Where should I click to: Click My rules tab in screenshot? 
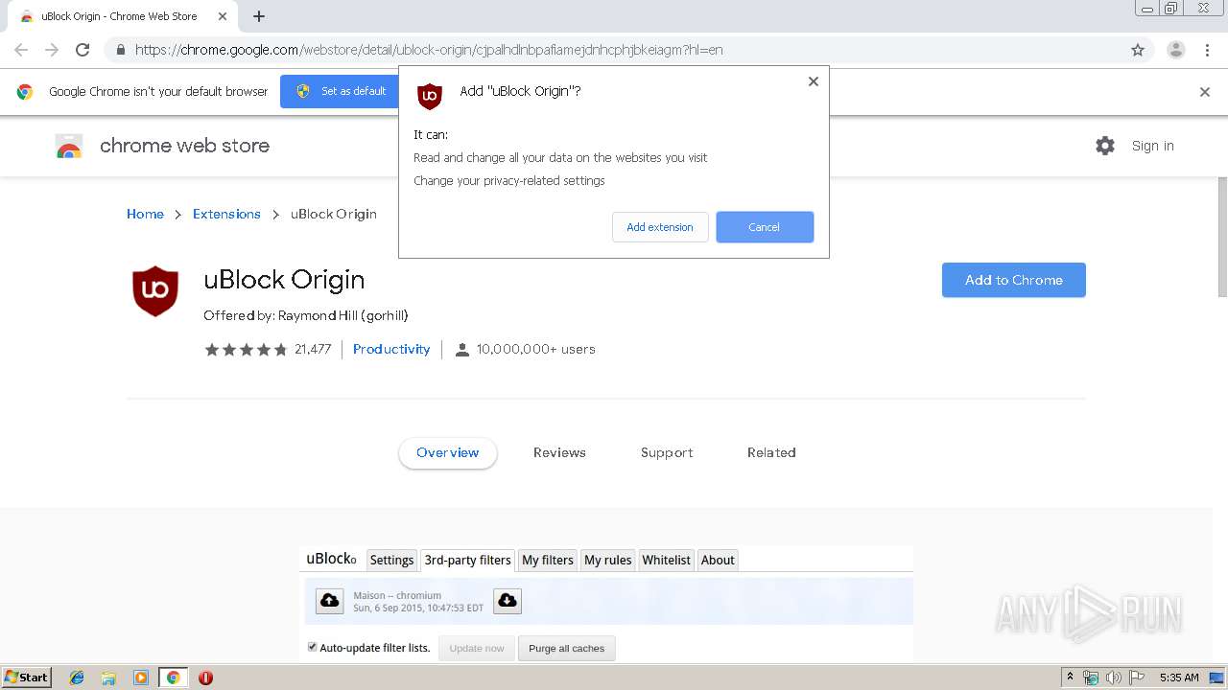pos(608,560)
